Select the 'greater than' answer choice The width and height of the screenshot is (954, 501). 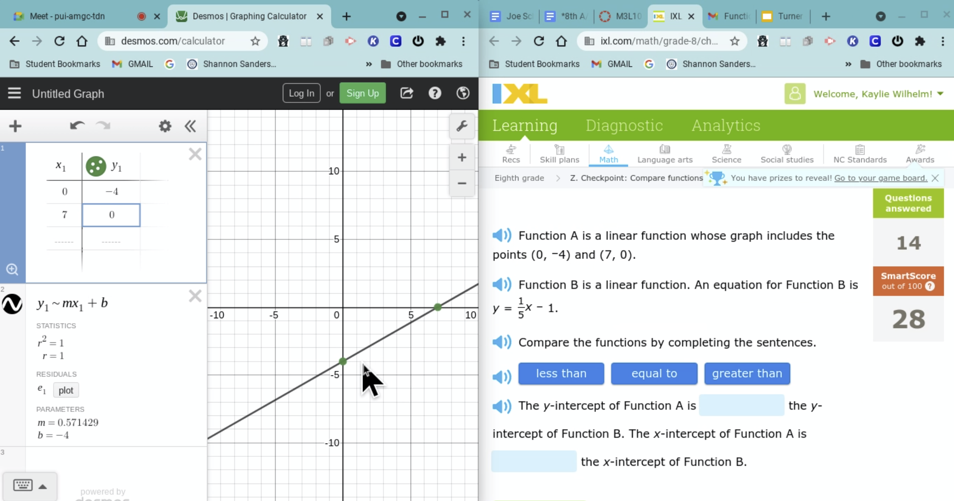(x=747, y=374)
